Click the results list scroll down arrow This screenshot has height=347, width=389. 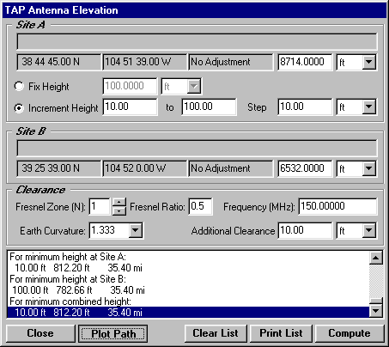376,310
